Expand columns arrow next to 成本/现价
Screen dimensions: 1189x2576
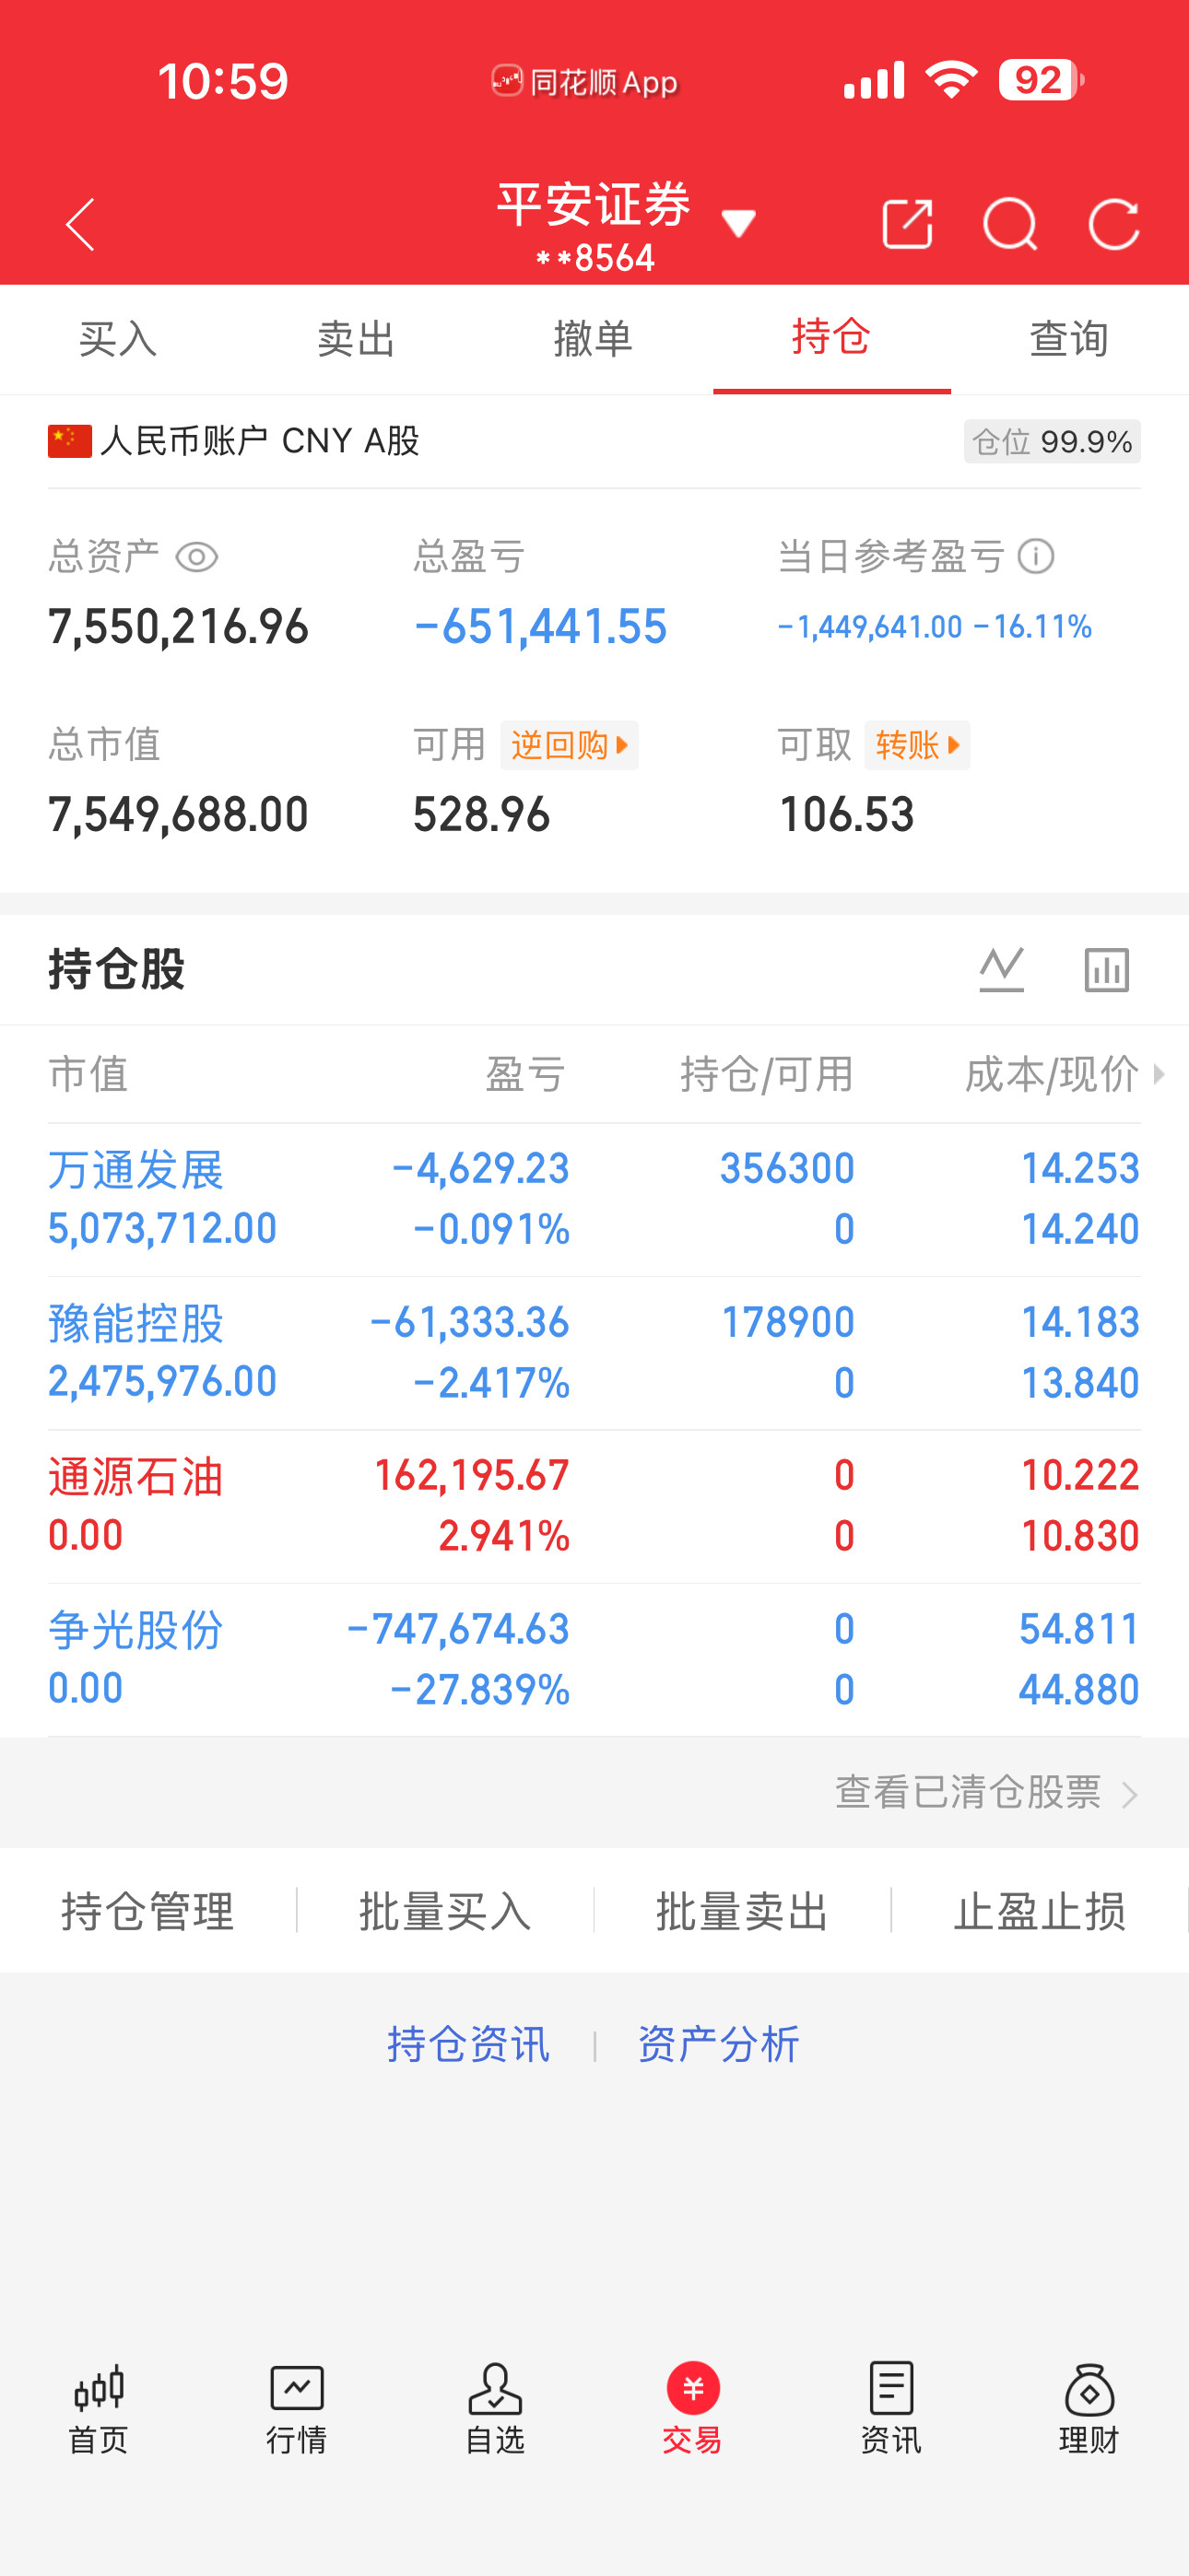(1159, 1074)
